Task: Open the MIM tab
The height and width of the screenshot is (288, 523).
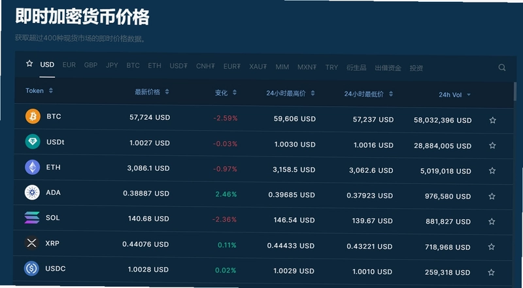Action: click(x=282, y=67)
